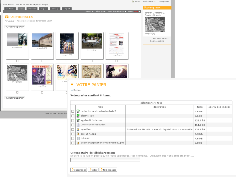Open the ajout d'un élément dropdown

117,12
